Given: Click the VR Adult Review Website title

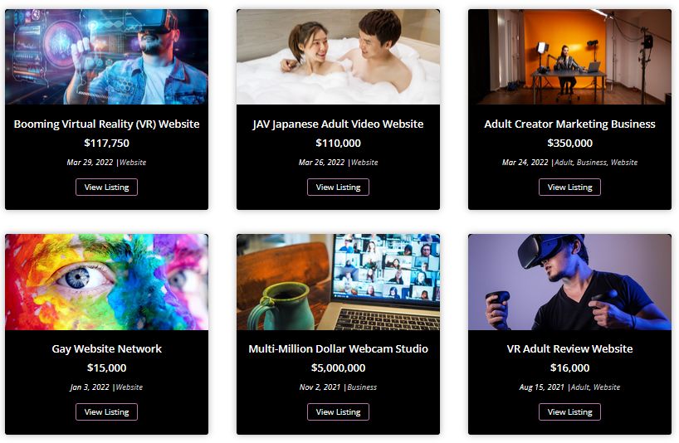Looking at the screenshot, I should tap(569, 348).
